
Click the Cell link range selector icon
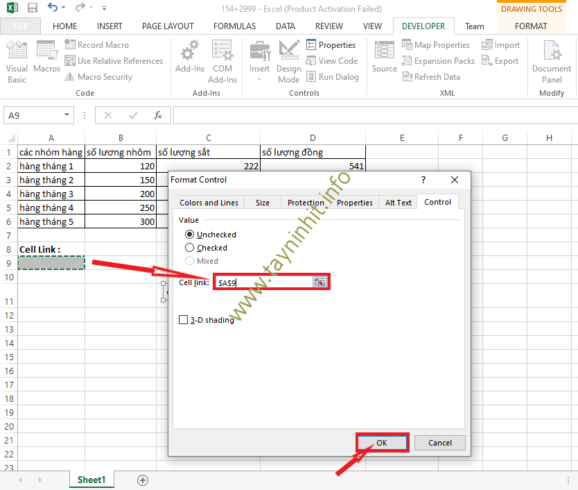[319, 282]
